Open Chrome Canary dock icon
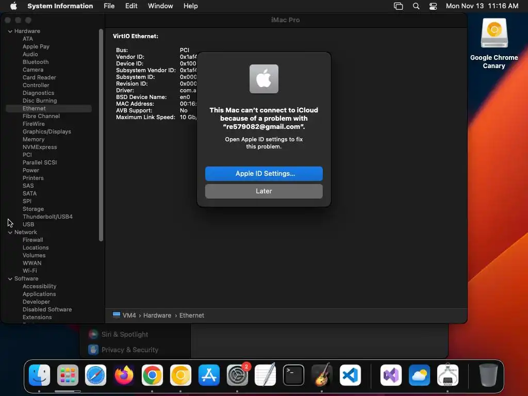The image size is (528, 396). (x=180, y=375)
